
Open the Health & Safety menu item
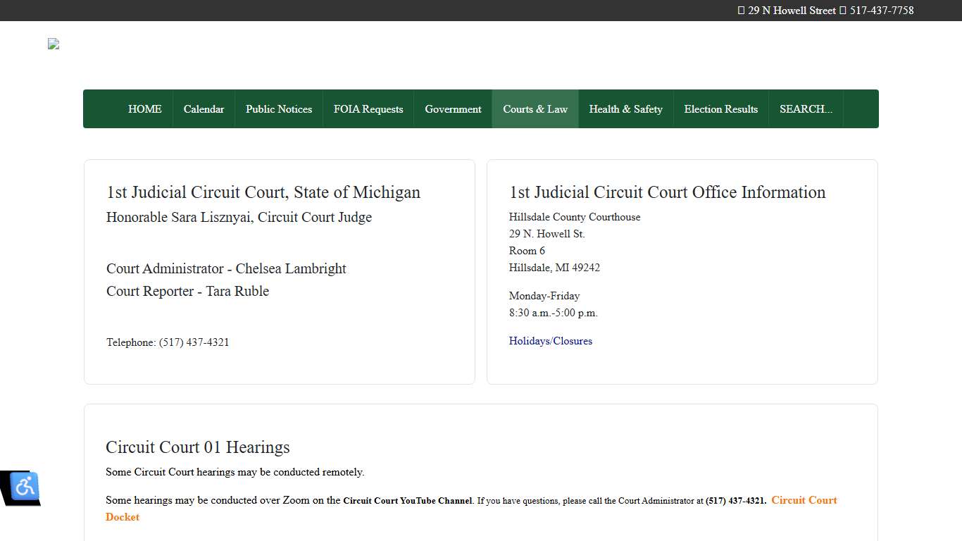point(625,108)
